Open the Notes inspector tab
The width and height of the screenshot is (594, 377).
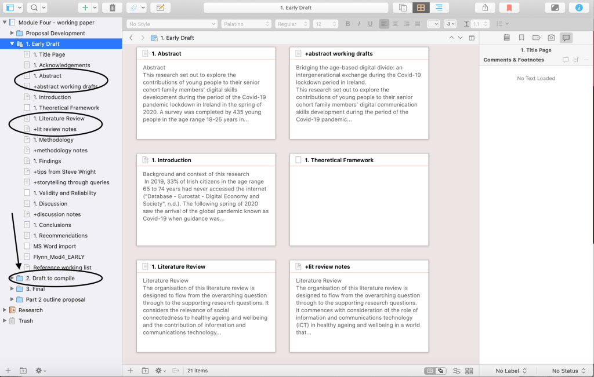(x=506, y=38)
